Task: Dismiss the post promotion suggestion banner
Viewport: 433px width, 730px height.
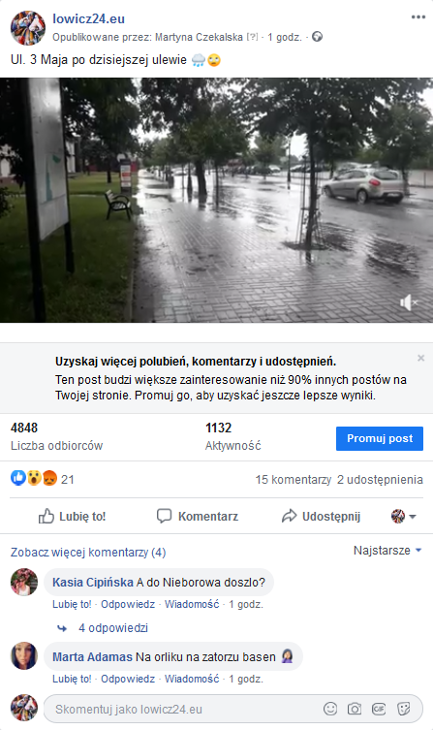Action: pyautogui.click(x=421, y=358)
